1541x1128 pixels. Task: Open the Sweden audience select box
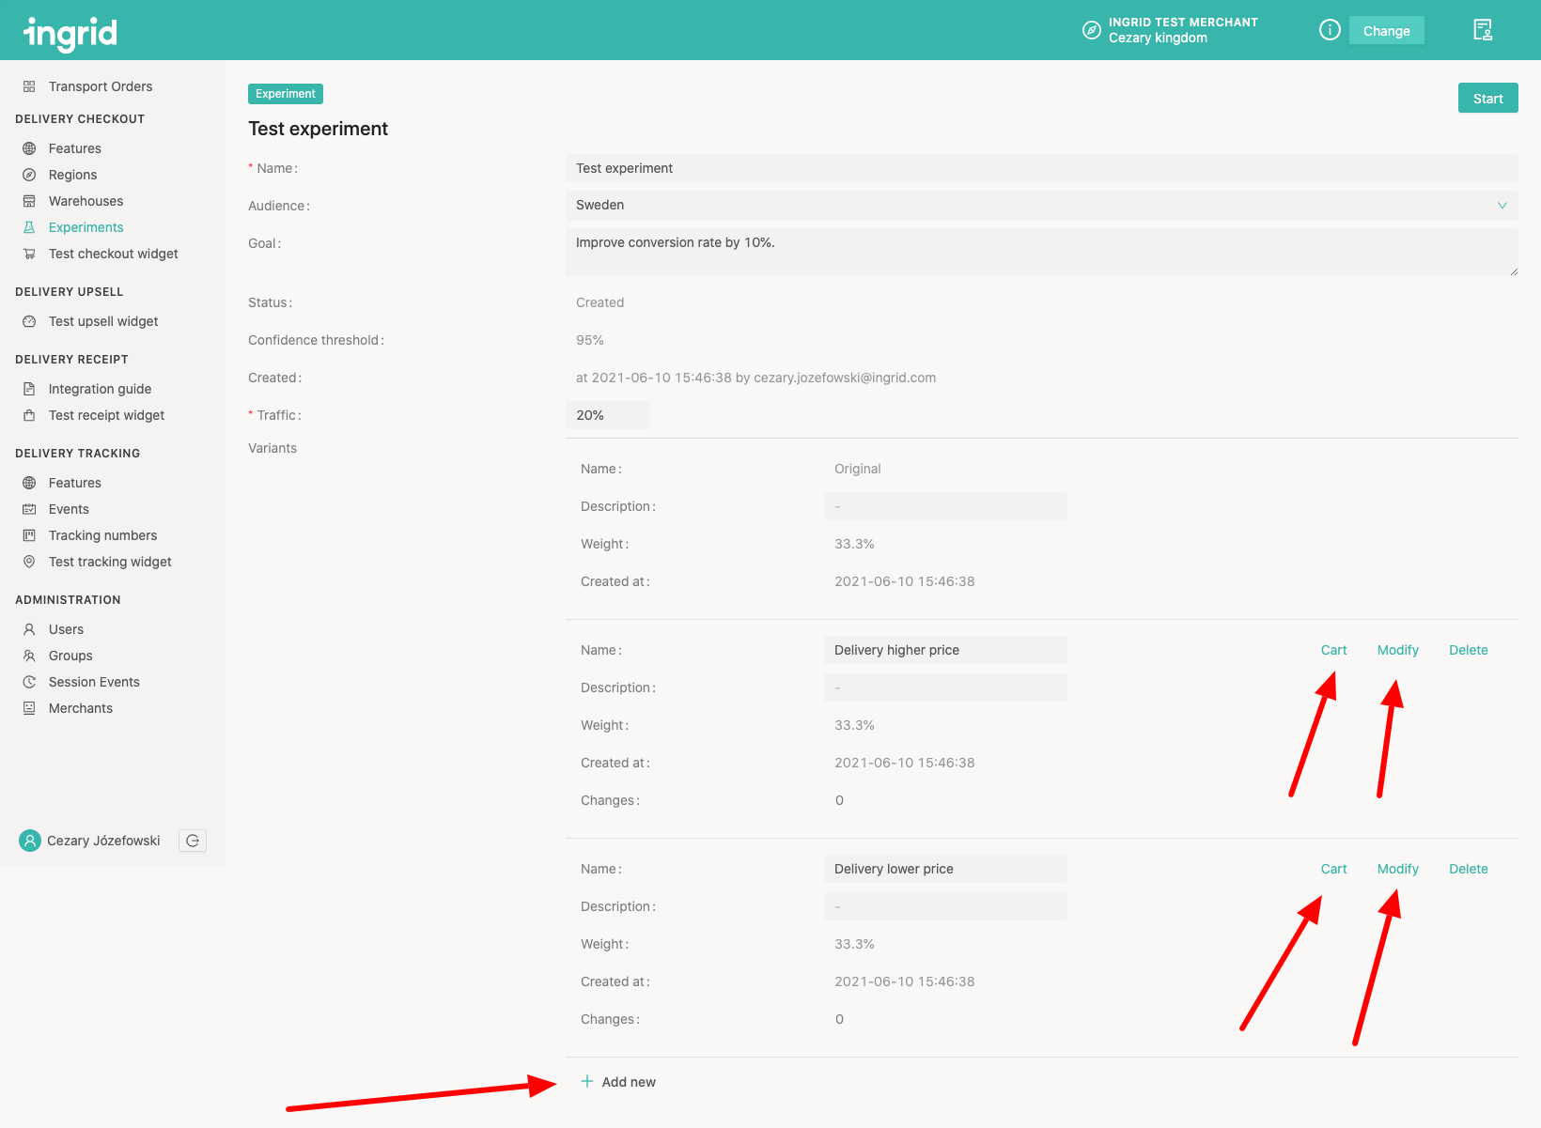pyautogui.click(x=1034, y=206)
